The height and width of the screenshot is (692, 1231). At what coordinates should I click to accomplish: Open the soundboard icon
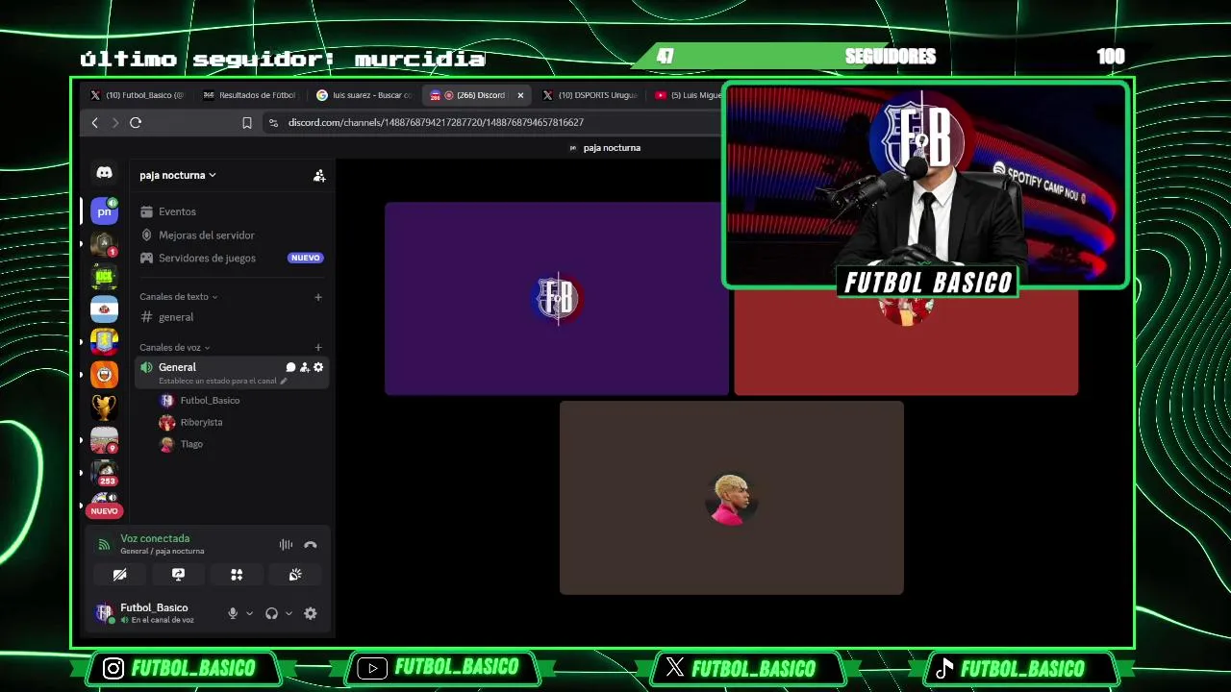(295, 575)
